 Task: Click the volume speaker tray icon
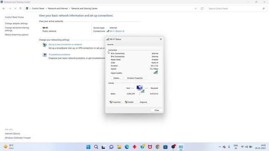(247, 147)
